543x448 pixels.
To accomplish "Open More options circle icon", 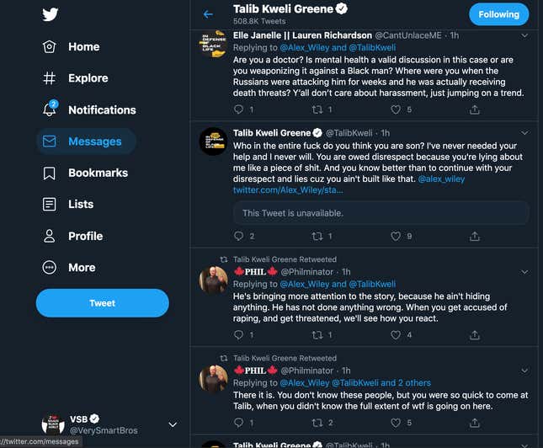I will coord(49,268).
